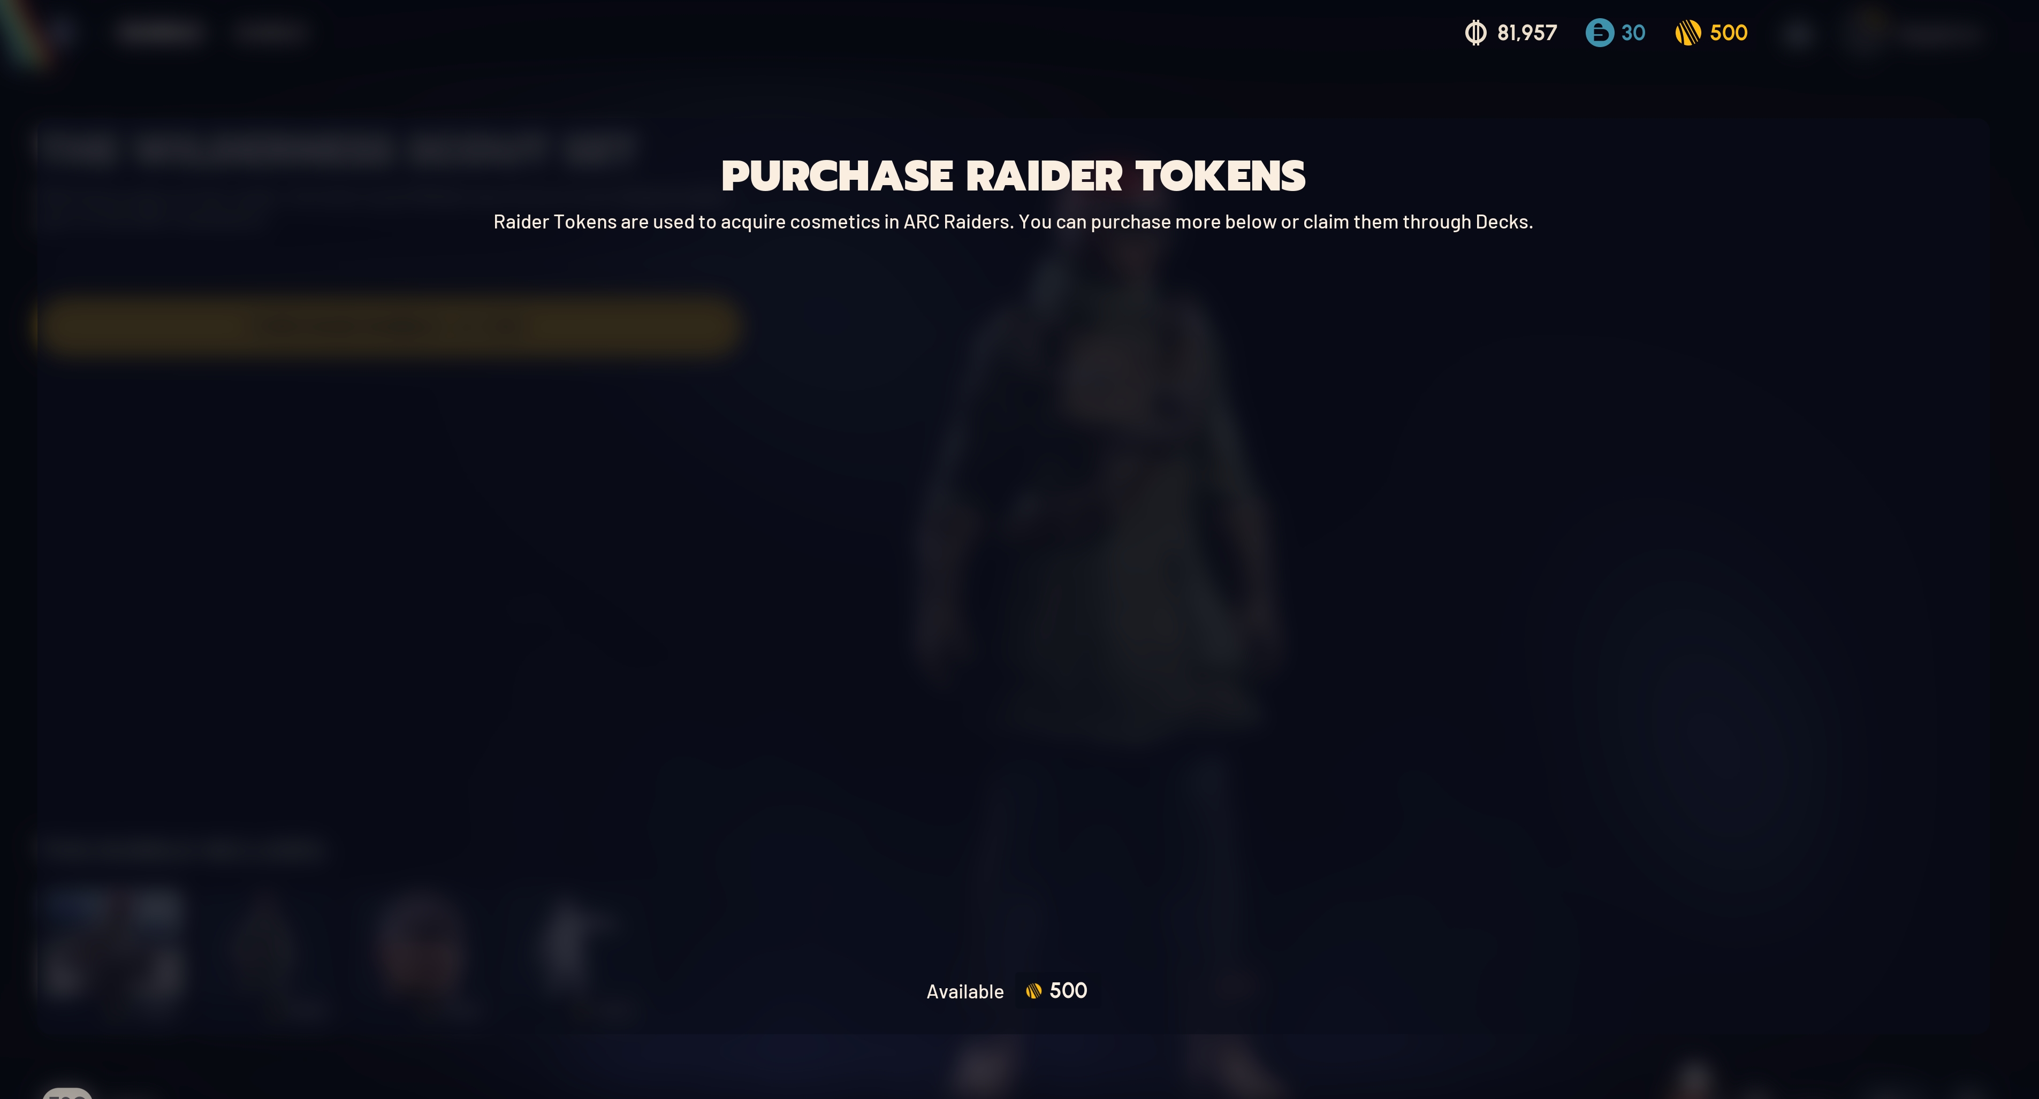Click the blurred yellow button behind the overlay
Viewport: 2039px width, 1099px height.
point(388,324)
